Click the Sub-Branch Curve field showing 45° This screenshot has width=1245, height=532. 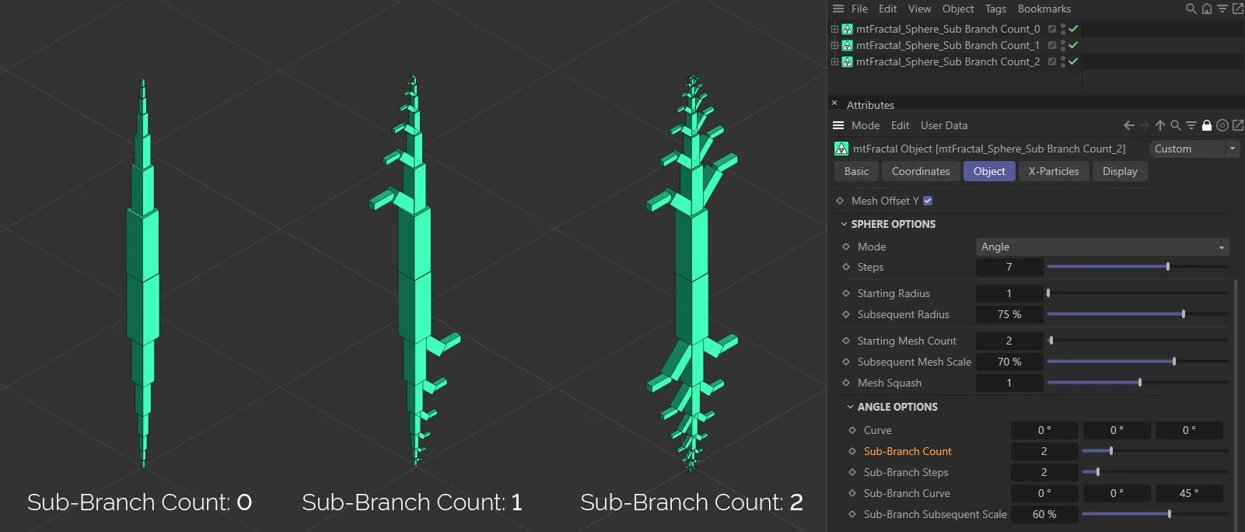(1189, 493)
